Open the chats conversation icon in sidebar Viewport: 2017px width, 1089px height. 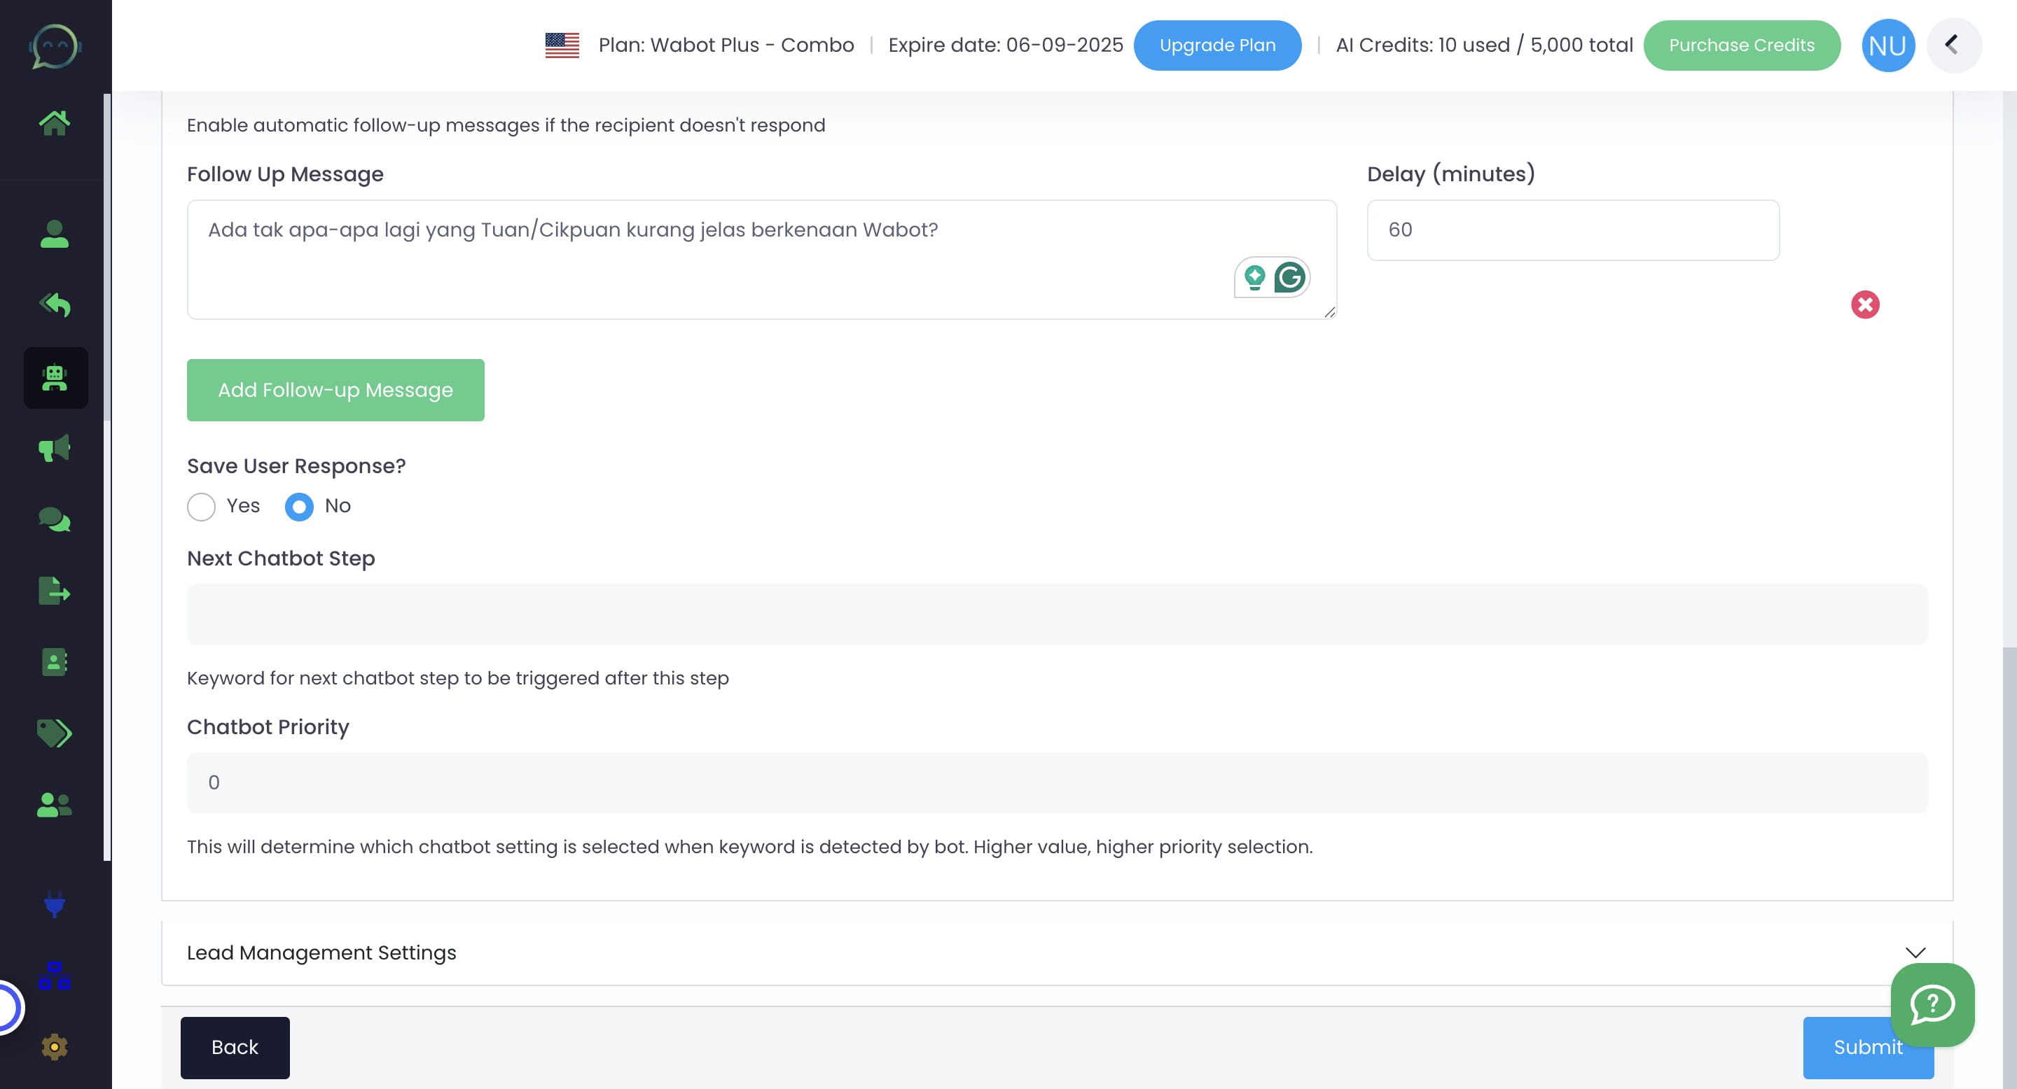point(53,519)
